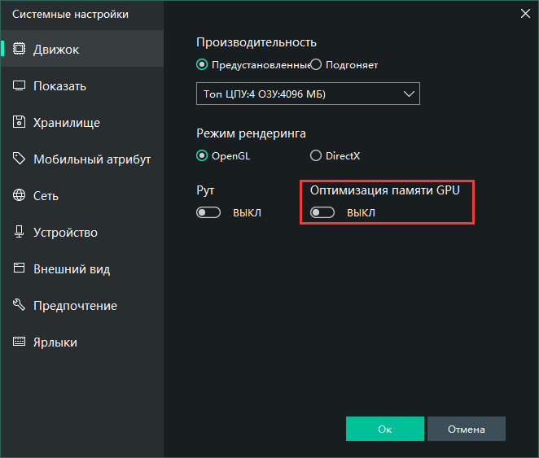Screen dimensions: 539x458
Task: Open the performance preset dropdown
Action: [308, 94]
